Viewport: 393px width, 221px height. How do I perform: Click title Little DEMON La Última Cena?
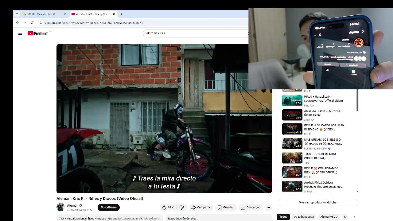point(322,113)
